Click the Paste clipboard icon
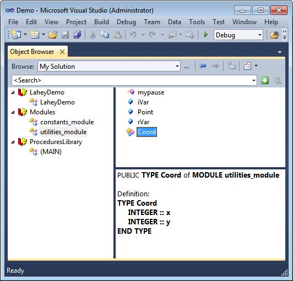Image resolution: width=293 pixels, height=281 pixels. 117,35
